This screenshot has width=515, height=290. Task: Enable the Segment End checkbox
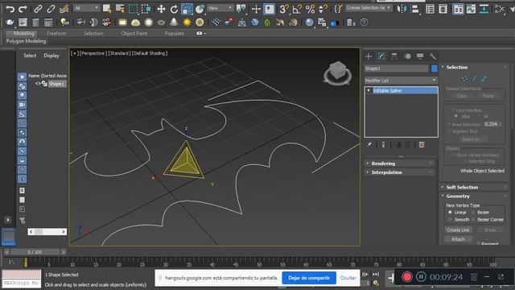click(449, 131)
